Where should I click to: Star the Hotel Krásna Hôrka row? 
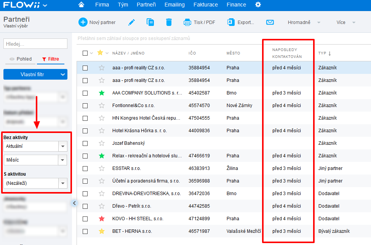point(102,130)
